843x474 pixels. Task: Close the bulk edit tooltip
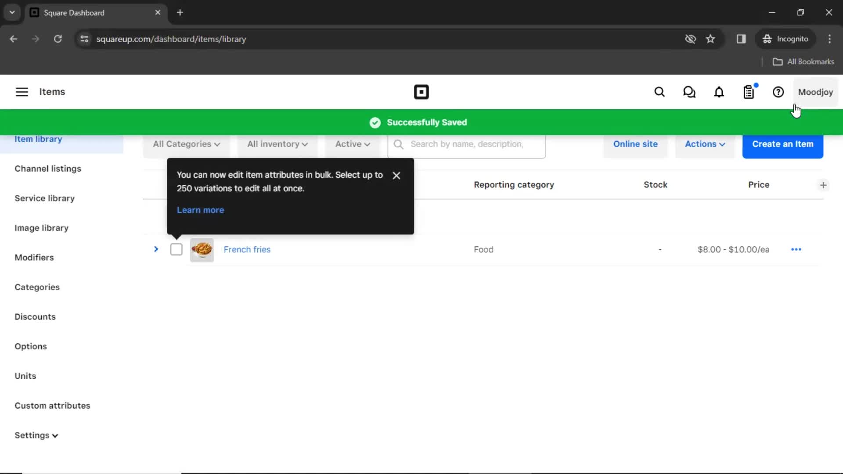click(396, 176)
